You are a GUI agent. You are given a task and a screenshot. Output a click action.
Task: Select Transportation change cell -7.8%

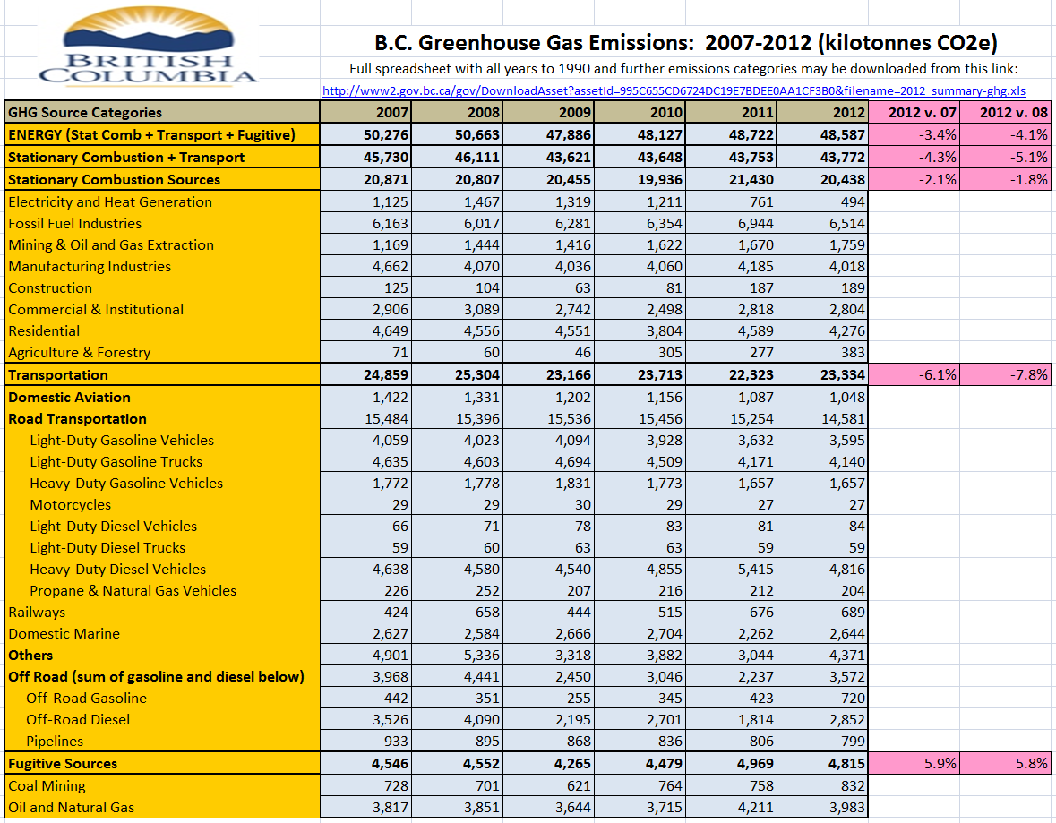[x=1006, y=374]
